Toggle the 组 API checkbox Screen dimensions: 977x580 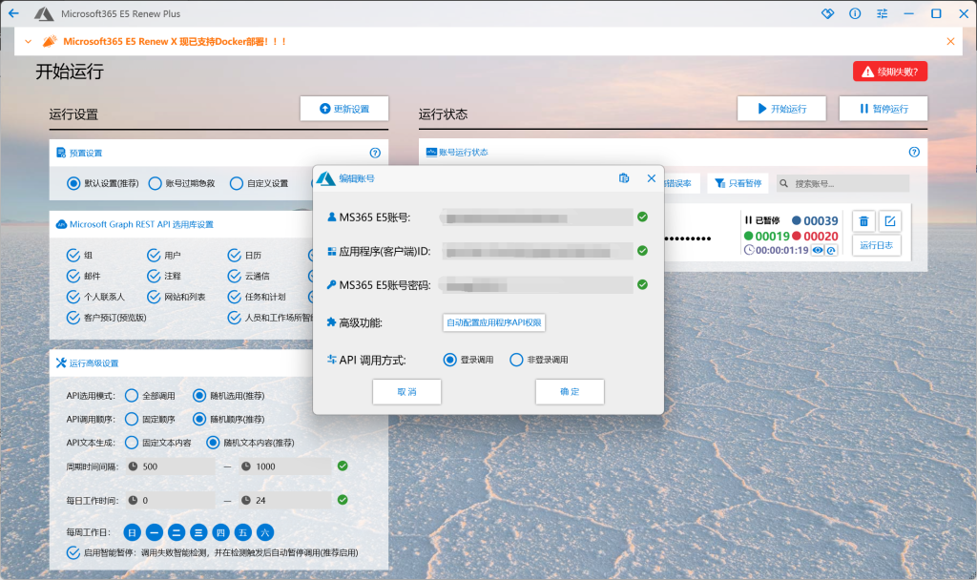[73, 256]
